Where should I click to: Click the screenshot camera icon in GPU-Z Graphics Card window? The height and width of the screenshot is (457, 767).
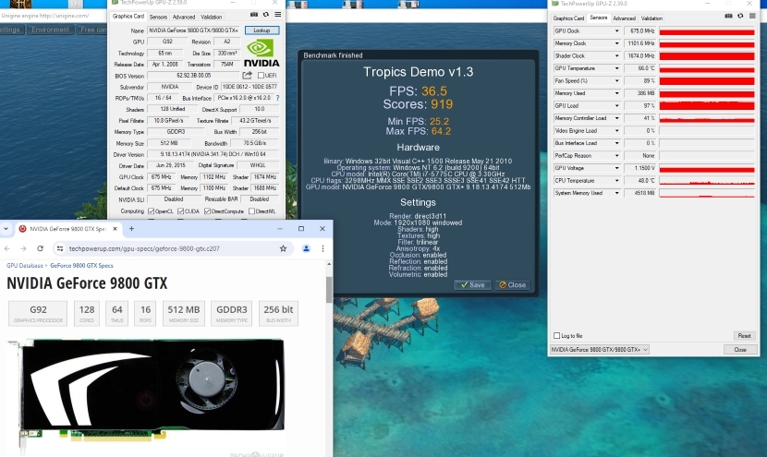click(x=254, y=15)
